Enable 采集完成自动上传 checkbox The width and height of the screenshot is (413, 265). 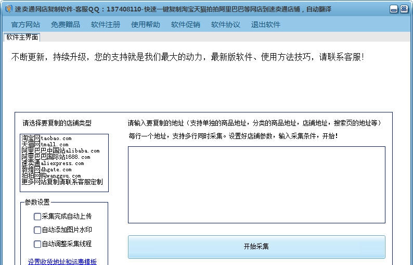[37, 217]
